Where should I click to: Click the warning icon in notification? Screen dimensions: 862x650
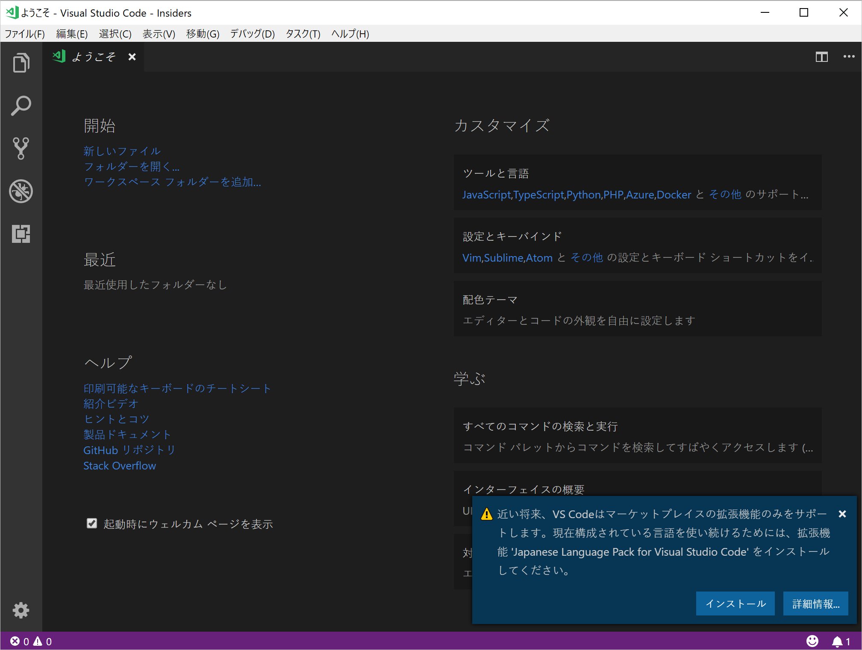coord(486,514)
